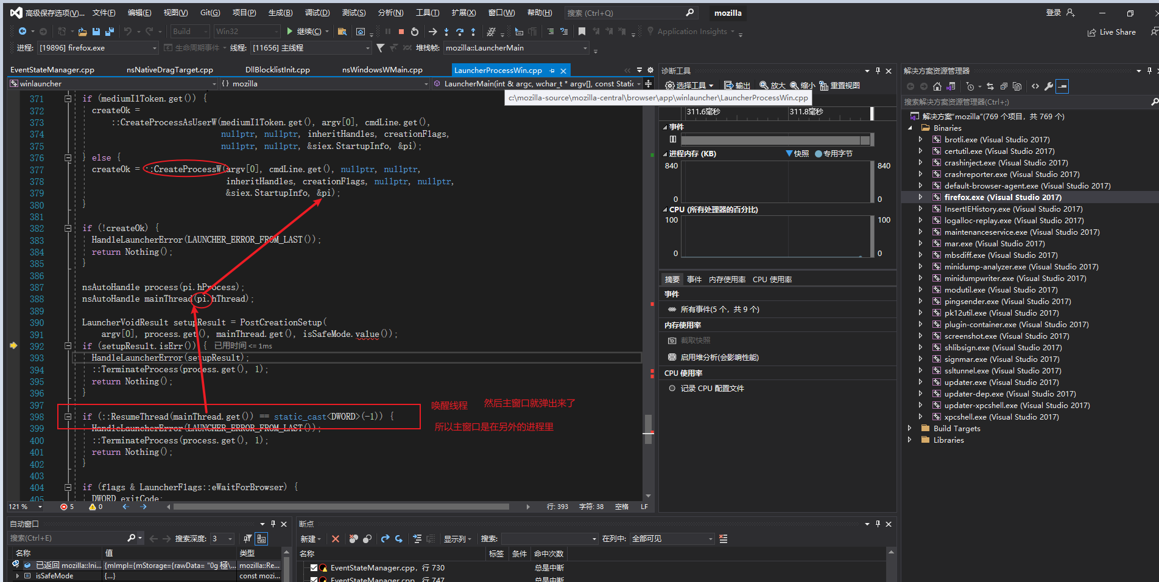Open the process dropdown showing firefox.exe
This screenshot has height=582, width=1159.
(x=155, y=48)
